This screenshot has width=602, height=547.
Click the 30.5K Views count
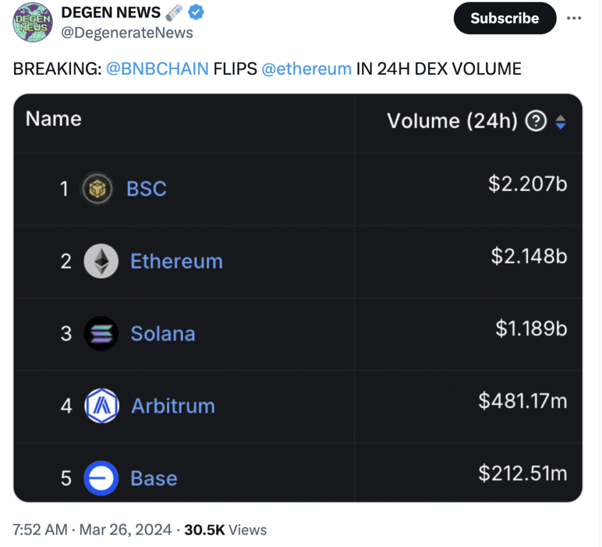click(x=225, y=529)
